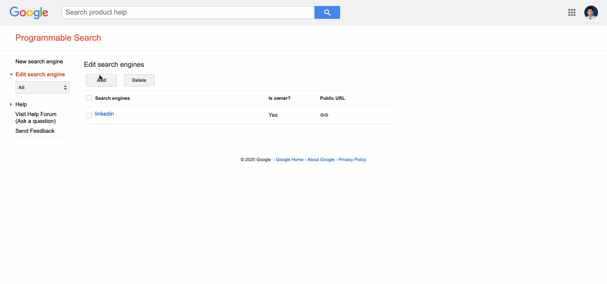
Task: Focus the Search product help field
Action: point(188,12)
